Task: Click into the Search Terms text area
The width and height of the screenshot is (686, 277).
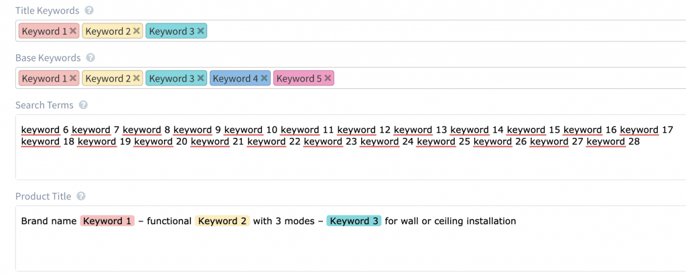Action: [x=350, y=147]
